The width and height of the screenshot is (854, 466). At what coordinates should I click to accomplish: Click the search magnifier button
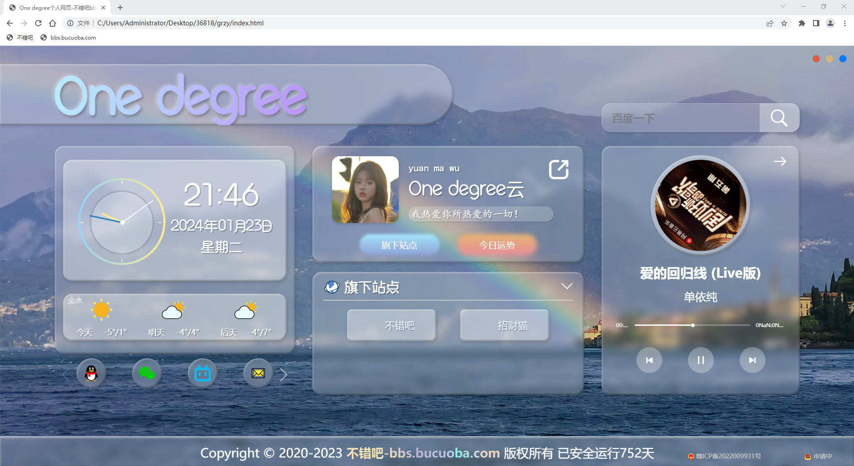(779, 118)
